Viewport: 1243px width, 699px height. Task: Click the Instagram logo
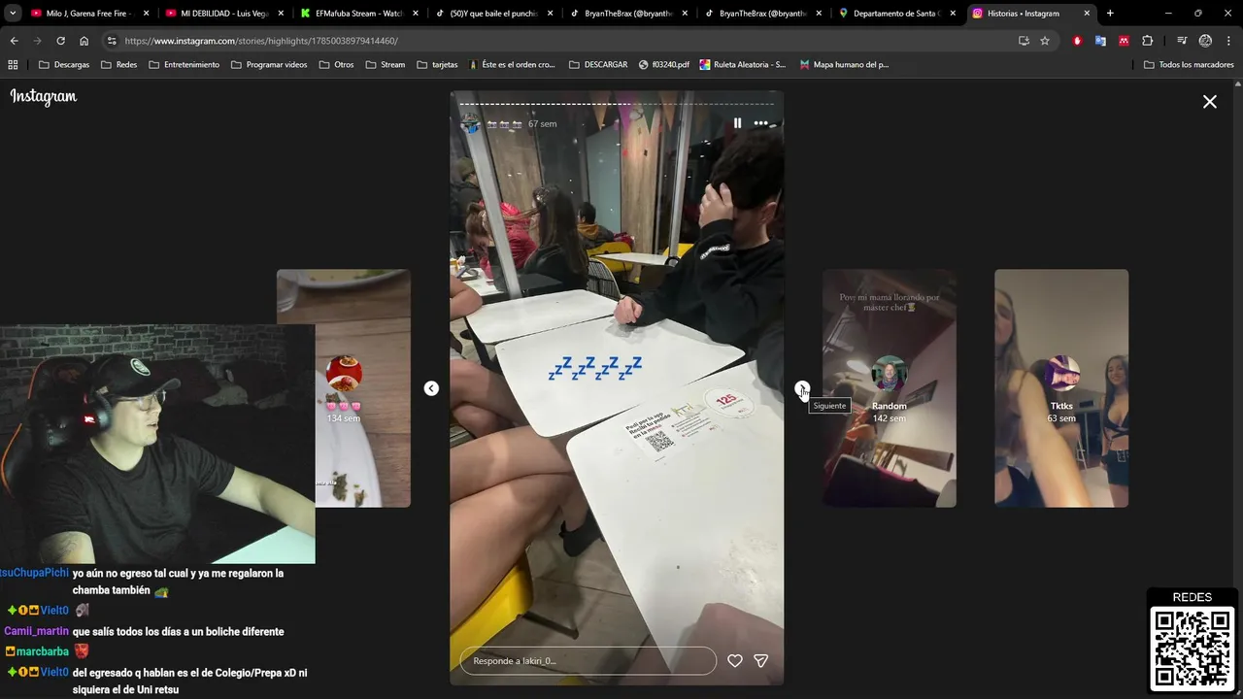44,97
